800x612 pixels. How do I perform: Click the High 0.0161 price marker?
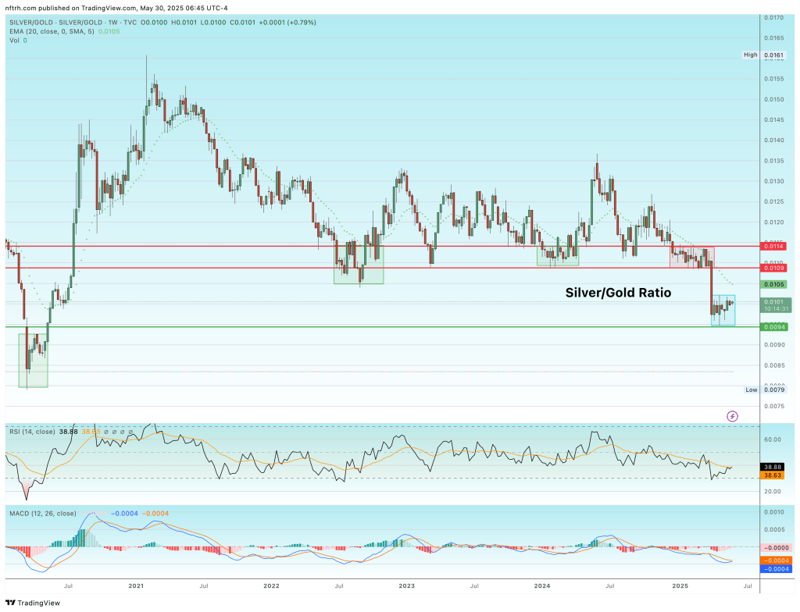(766, 55)
